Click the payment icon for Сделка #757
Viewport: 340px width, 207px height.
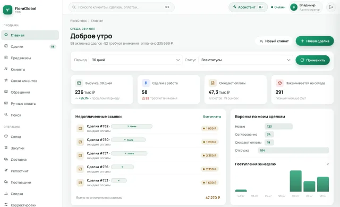click(x=80, y=155)
